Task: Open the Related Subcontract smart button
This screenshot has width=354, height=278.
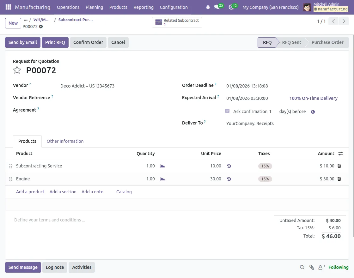Action: [x=177, y=22]
